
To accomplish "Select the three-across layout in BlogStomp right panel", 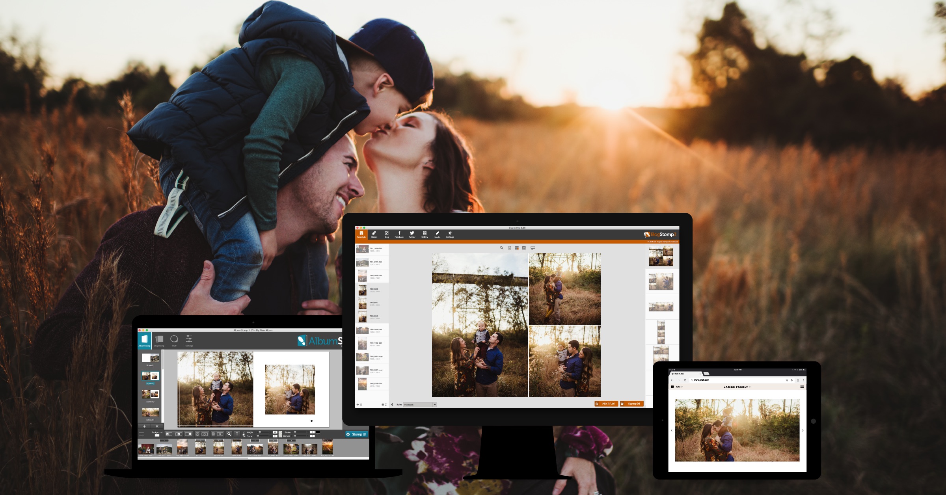I will point(661,307).
